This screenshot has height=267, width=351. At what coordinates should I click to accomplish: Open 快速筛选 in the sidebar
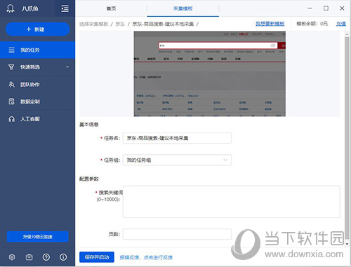pyautogui.click(x=37, y=67)
